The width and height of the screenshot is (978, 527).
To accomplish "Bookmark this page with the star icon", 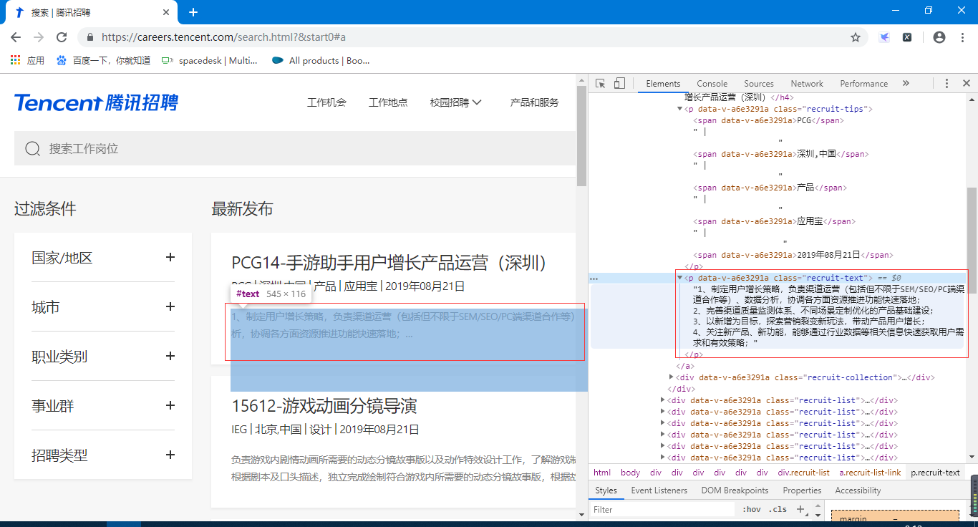I will tap(855, 37).
